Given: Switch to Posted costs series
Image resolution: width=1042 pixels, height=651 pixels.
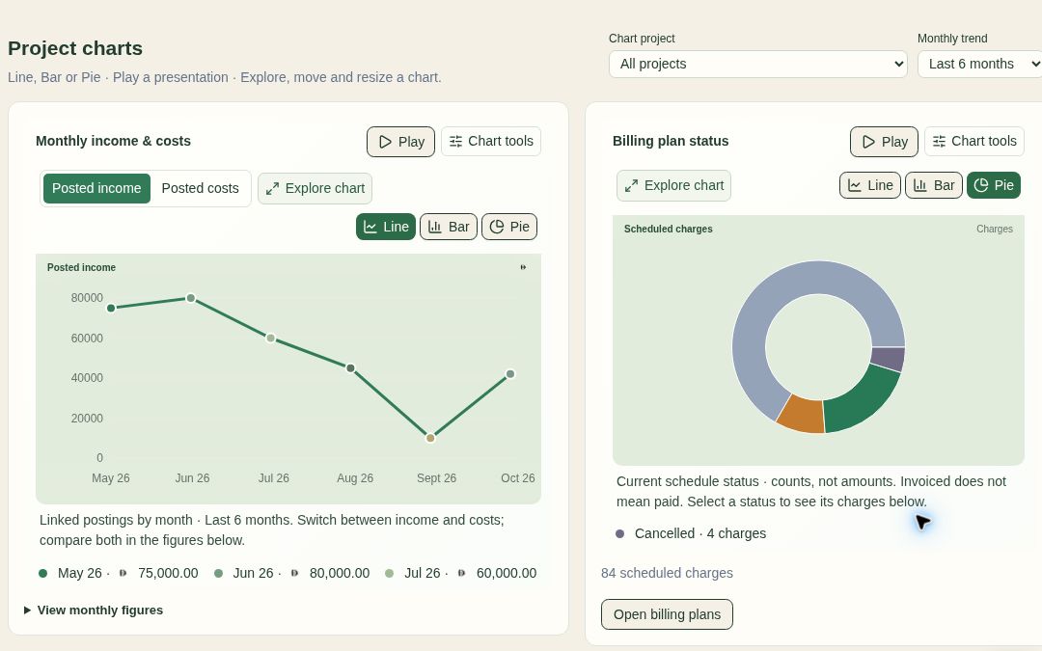Looking at the screenshot, I should click(200, 189).
